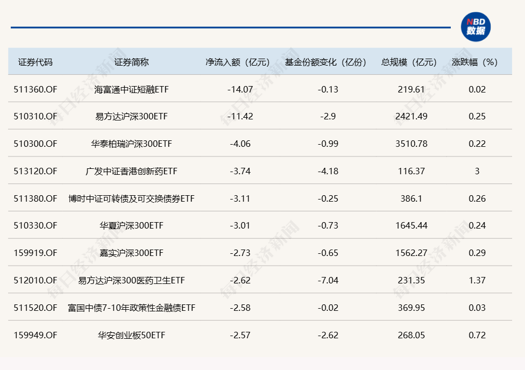The width and height of the screenshot is (525, 370).
Task: Open 广发中证香港创新药ETF entry
Action: (131, 172)
